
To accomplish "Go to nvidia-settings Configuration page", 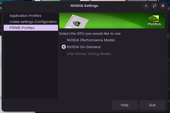I will point(33,22).
